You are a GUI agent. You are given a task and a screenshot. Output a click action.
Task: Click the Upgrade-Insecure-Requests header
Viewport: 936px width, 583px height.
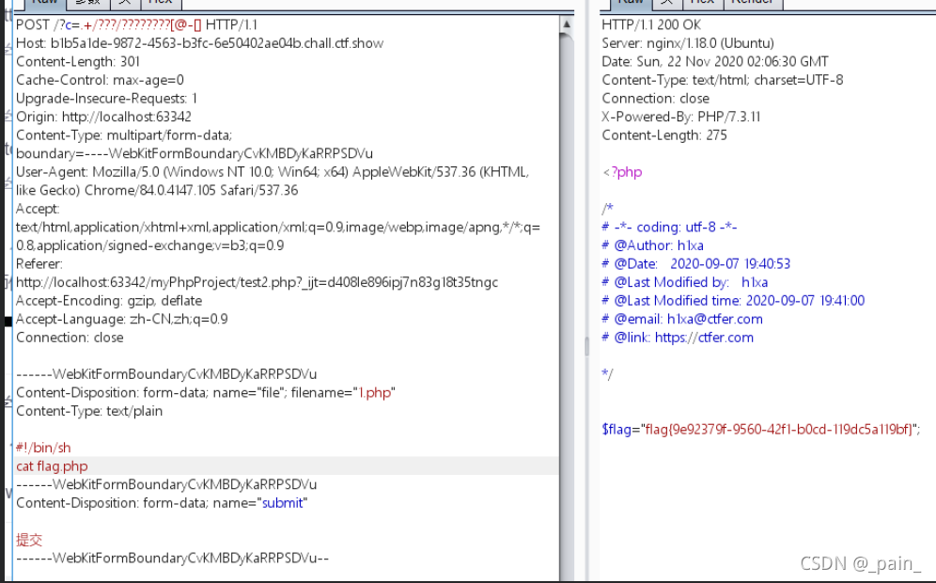coord(106,99)
